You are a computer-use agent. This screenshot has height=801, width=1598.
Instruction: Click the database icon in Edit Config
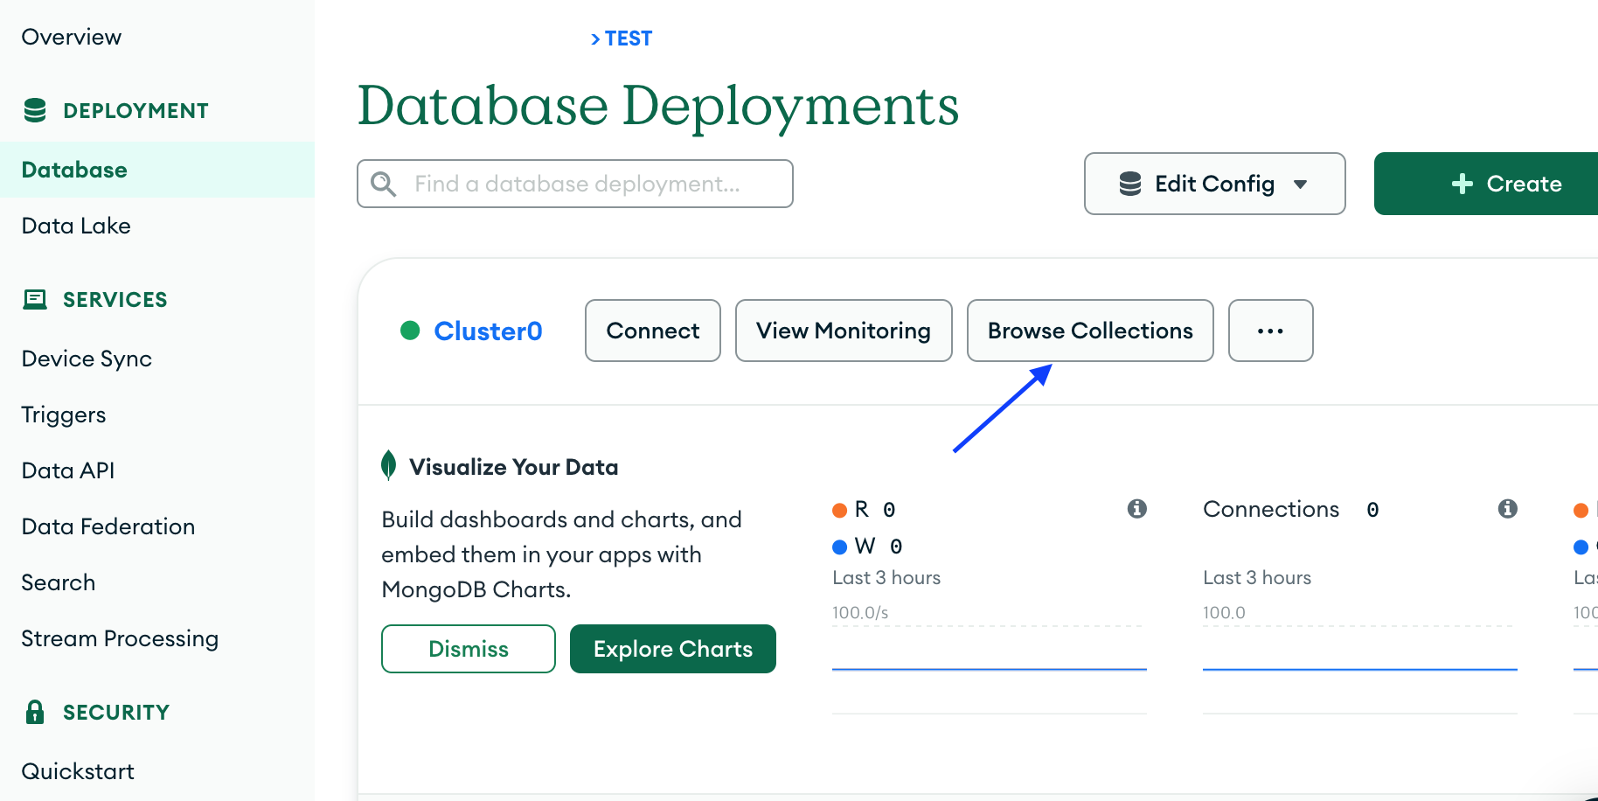(1130, 184)
